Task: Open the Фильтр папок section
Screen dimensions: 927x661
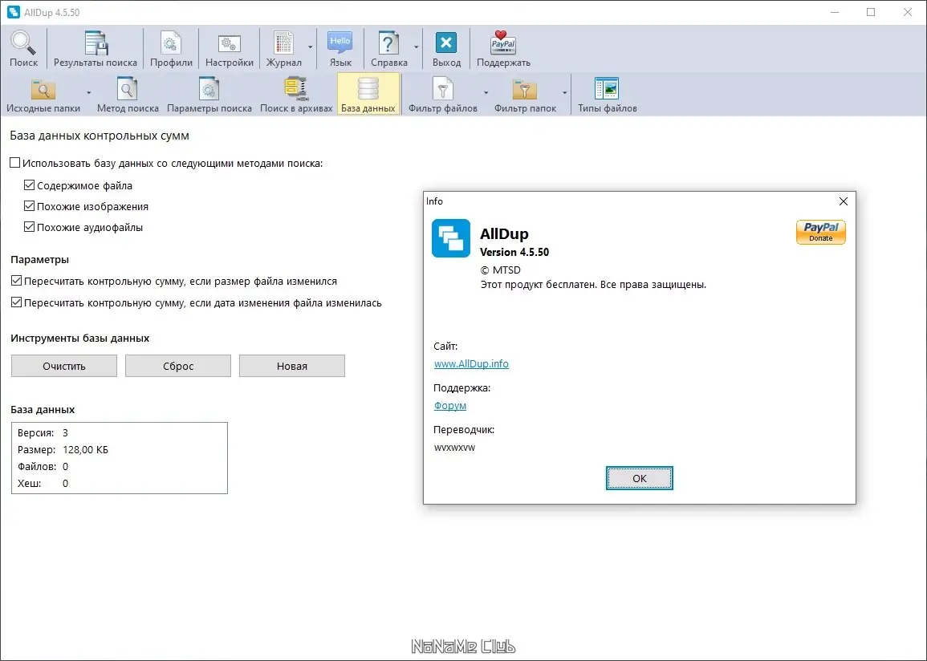Action: coord(525,95)
